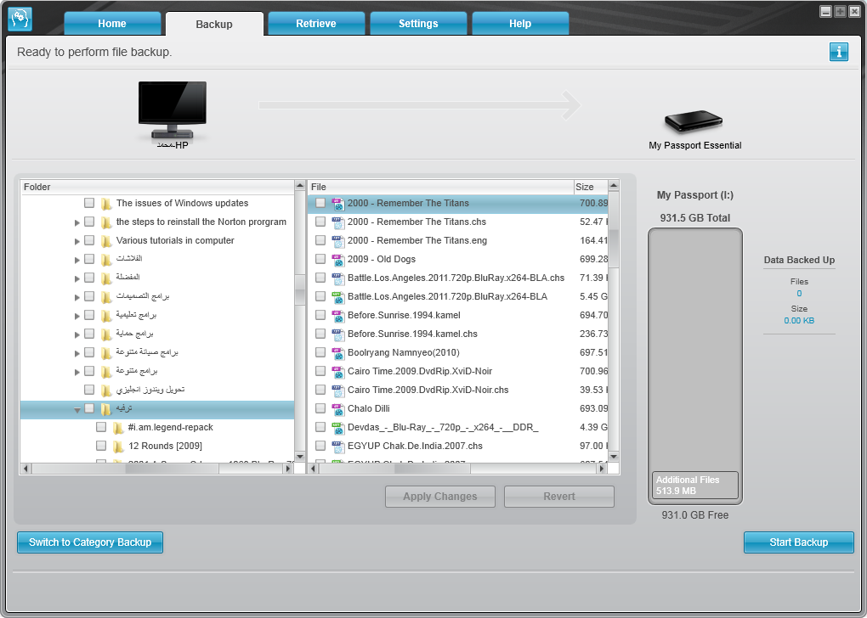Click the Apply Changes button
This screenshot has height=618, width=867.
pyautogui.click(x=440, y=497)
